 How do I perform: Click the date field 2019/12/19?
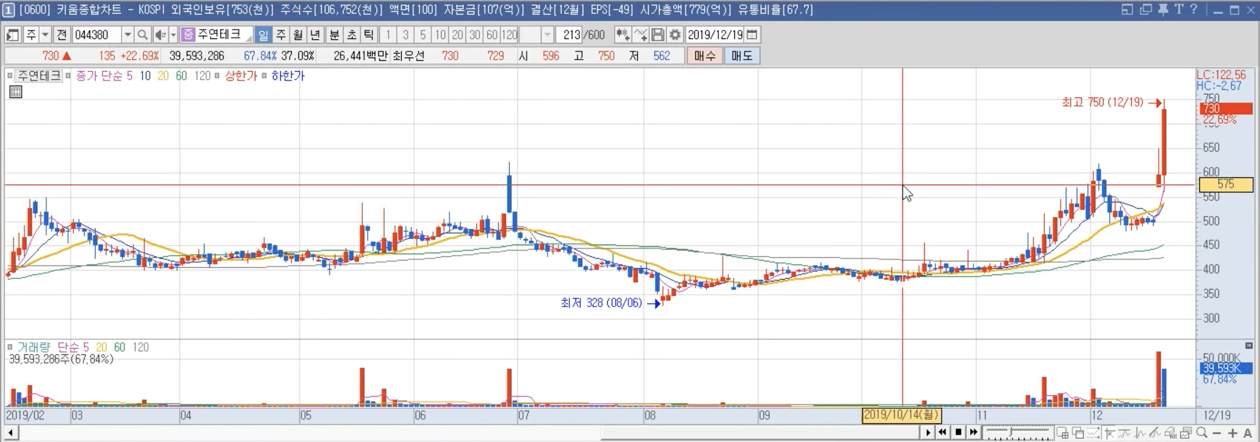tap(715, 35)
